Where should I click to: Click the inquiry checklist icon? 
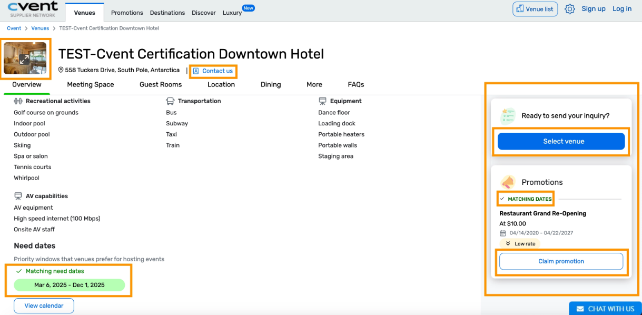tap(508, 116)
